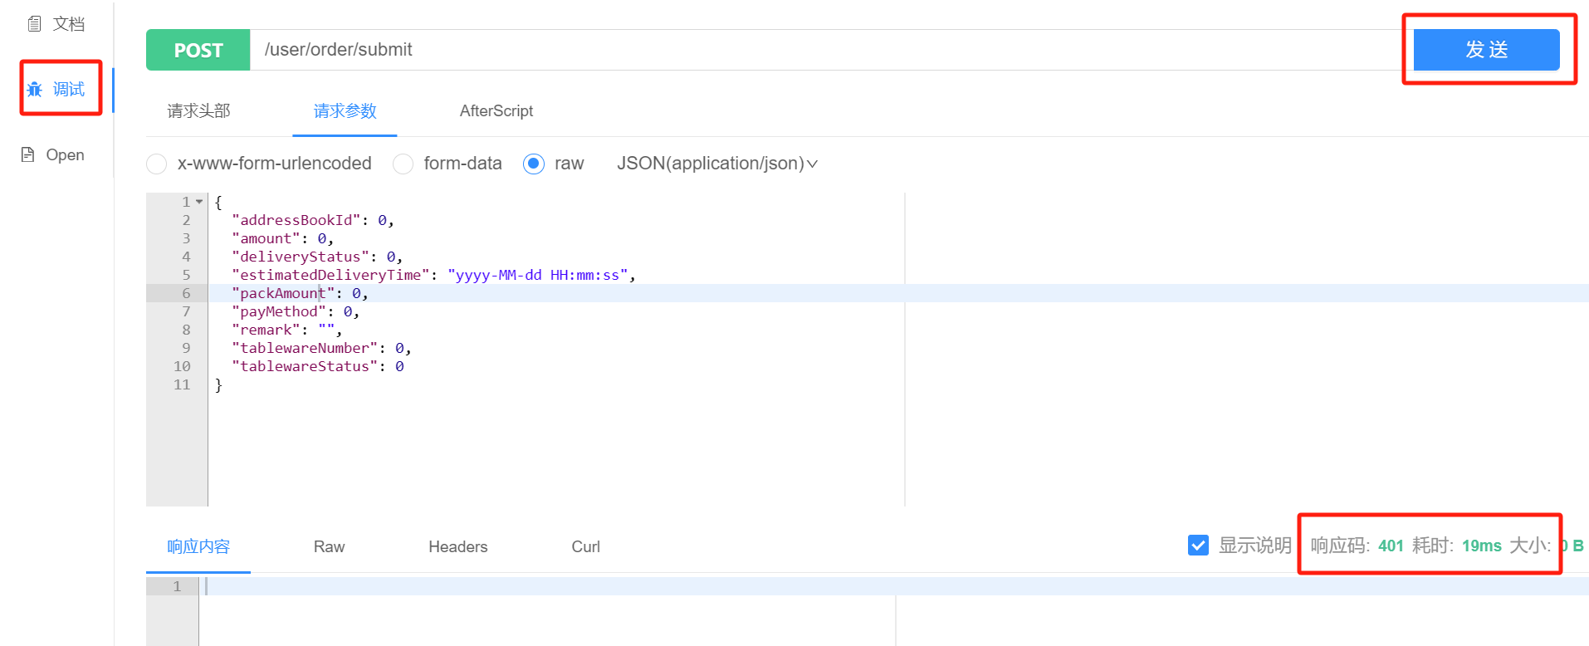Click the "estimatedDeliveryTime" key in editor

pyautogui.click(x=330, y=275)
